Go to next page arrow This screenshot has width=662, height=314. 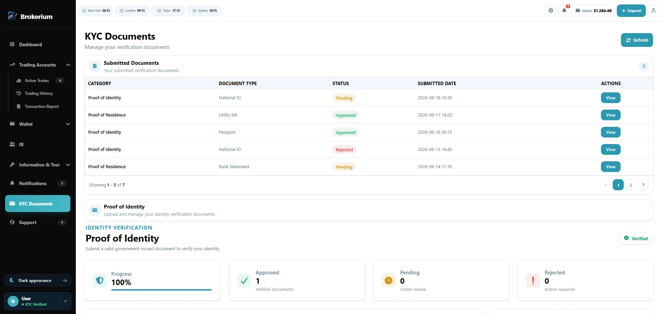(x=643, y=185)
